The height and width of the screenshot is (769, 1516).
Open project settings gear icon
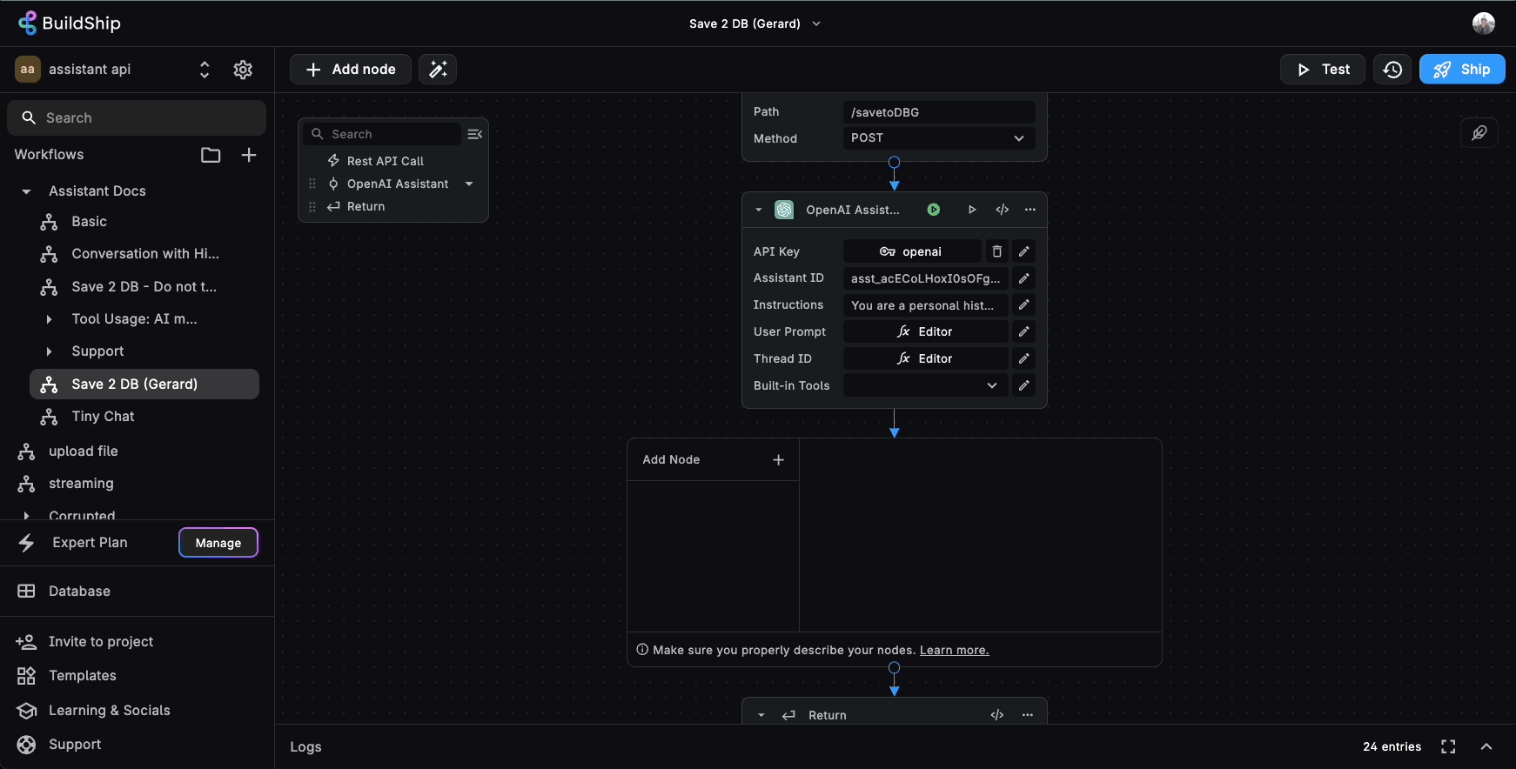(243, 70)
